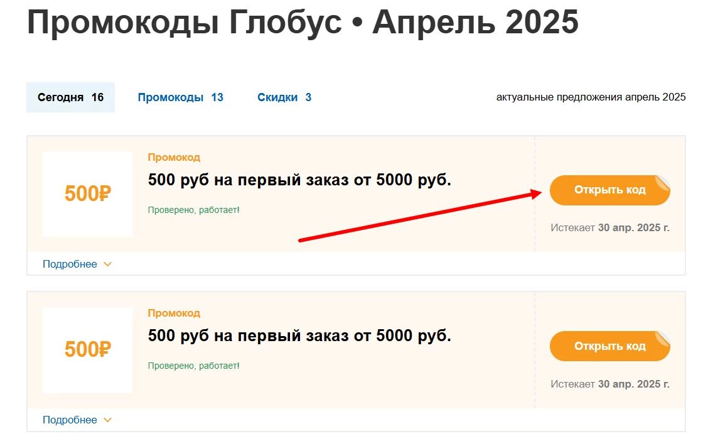Click the 500₽ icon on the second coupon
This screenshot has width=708, height=441.
click(87, 350)
